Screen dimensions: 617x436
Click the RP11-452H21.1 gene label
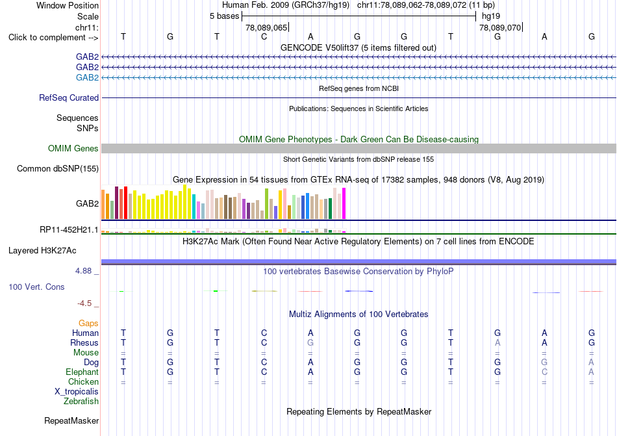[69, 229]
